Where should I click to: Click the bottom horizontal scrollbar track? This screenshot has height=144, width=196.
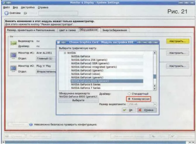95,142
